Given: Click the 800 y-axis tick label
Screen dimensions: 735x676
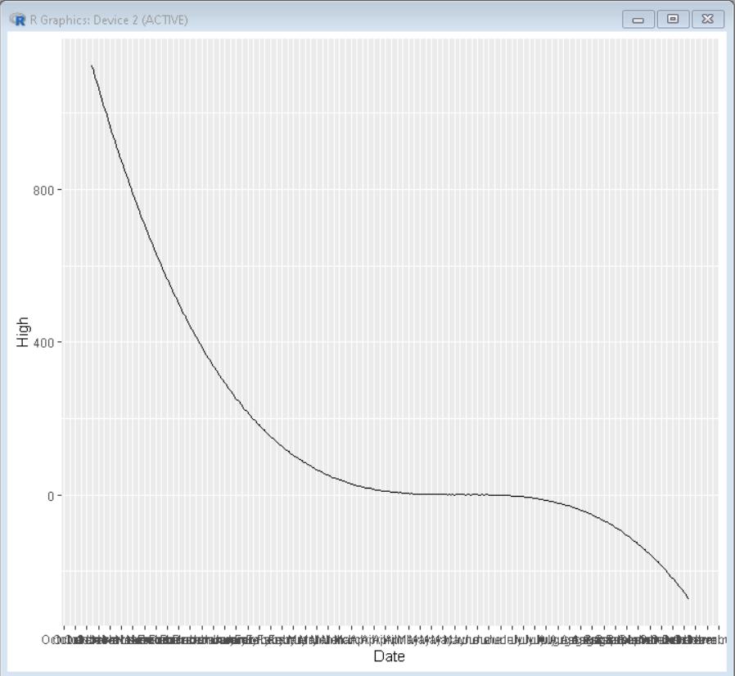Looking at the screenshot, I should [43, 191].
